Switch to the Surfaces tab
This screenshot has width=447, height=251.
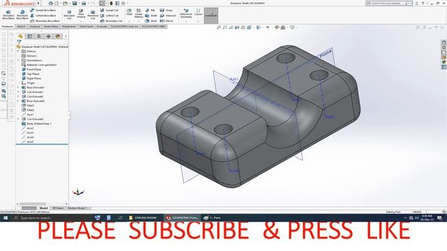(x=35, y=26)
